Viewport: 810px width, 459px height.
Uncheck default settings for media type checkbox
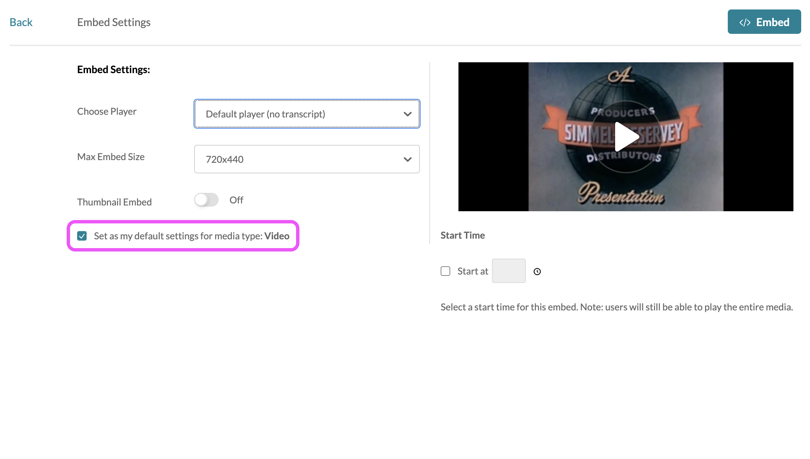[x=82, y=236]
